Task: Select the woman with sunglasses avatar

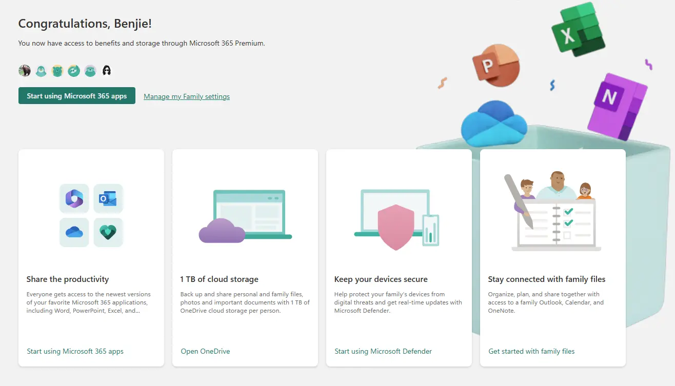Action: click(107, 71)
